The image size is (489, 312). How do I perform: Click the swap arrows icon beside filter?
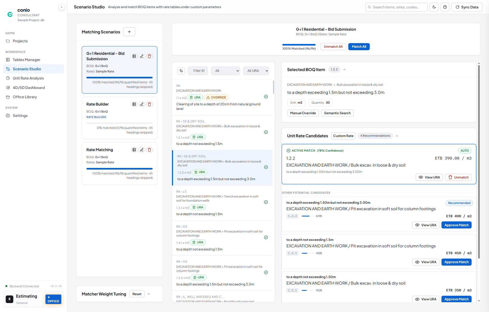(181, 71)
